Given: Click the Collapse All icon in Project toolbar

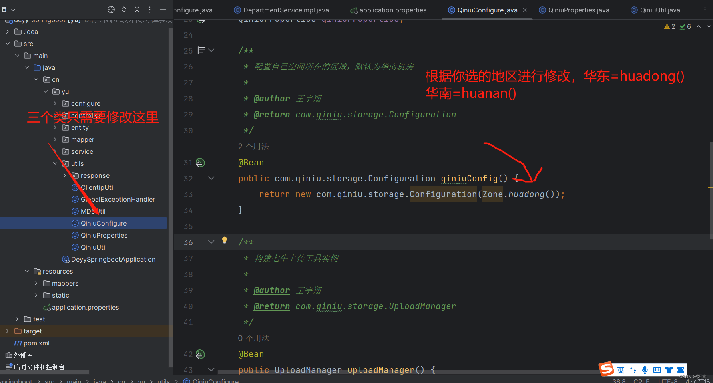Looking at the screenshot, I should pos(137,10).
